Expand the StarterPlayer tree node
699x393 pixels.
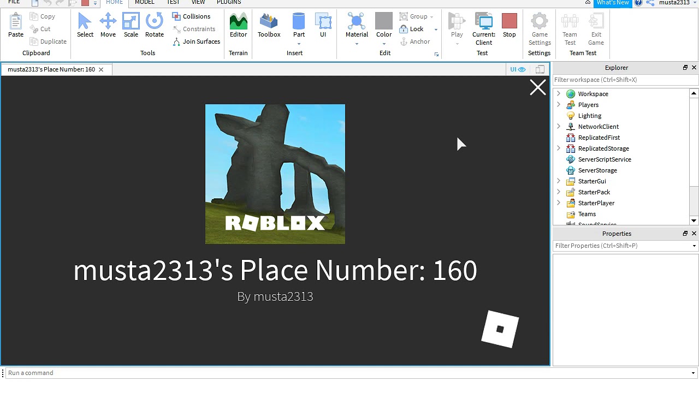click(558, 203)
